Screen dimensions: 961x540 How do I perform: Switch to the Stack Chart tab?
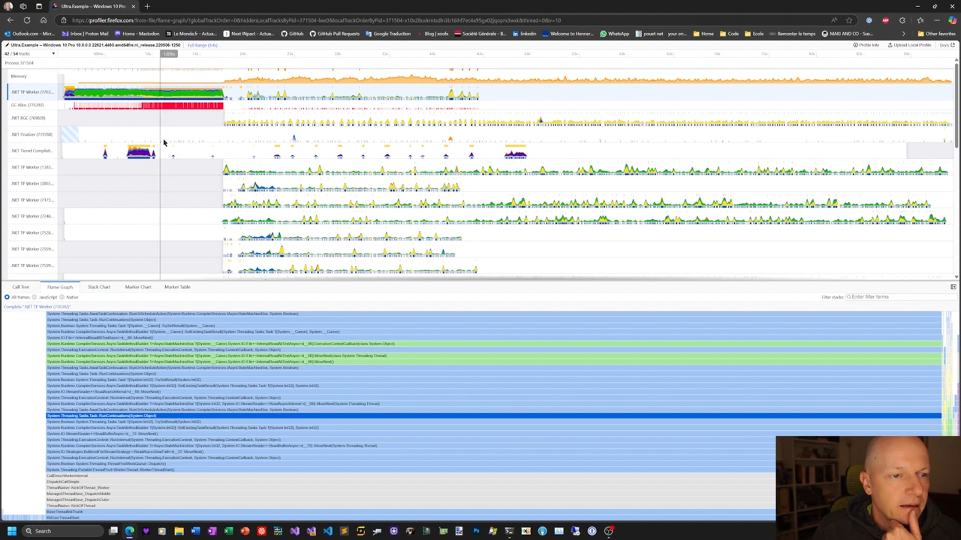(x=99, y=287)
